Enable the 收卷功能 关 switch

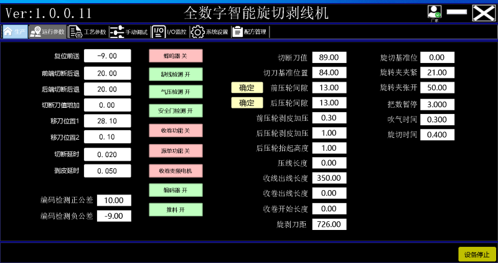click(176, 130)
